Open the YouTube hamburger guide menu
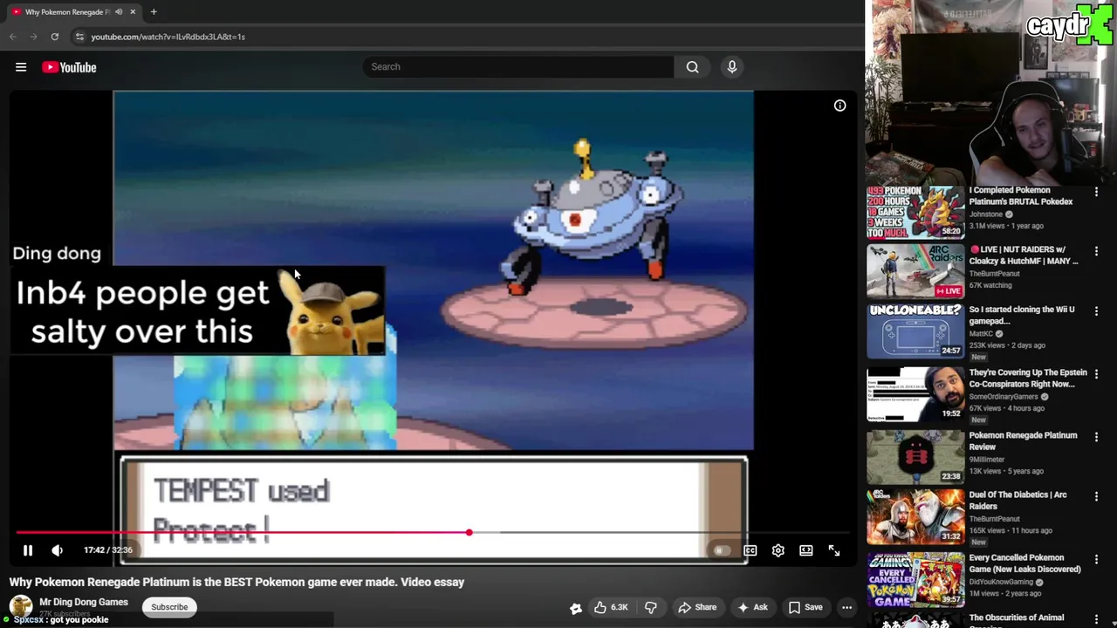Viewport: 1117px width, 628px height. tap(21, 67)
